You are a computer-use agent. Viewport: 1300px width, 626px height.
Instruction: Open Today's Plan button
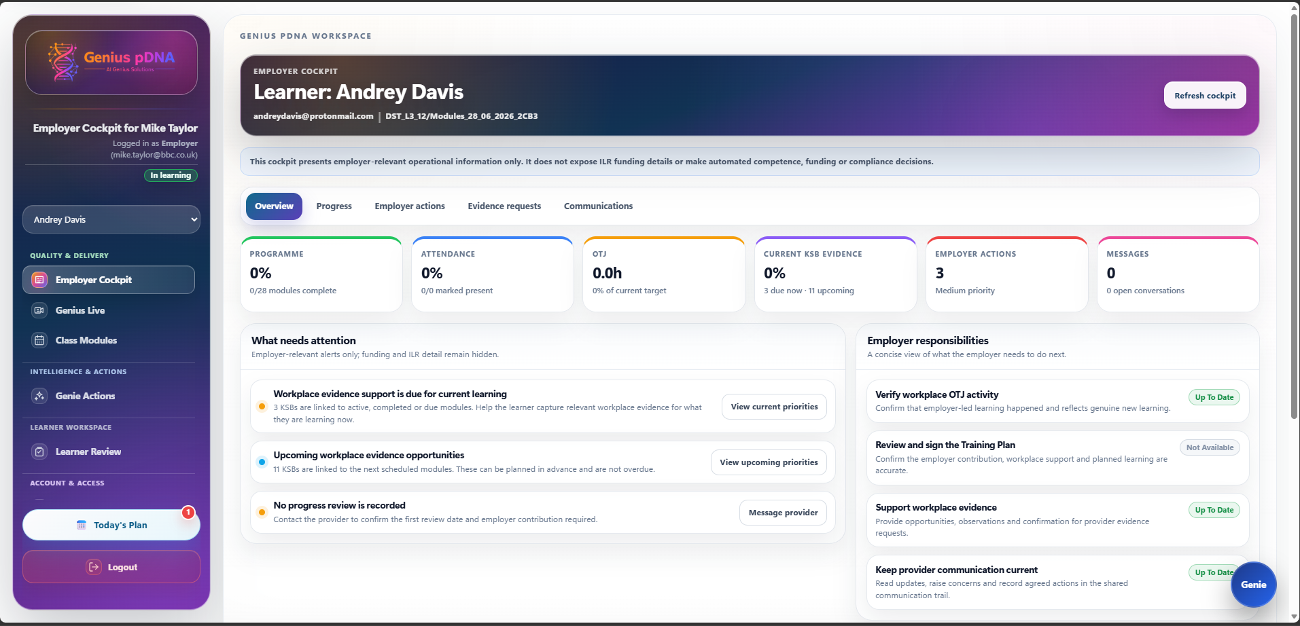click(111, 525)
